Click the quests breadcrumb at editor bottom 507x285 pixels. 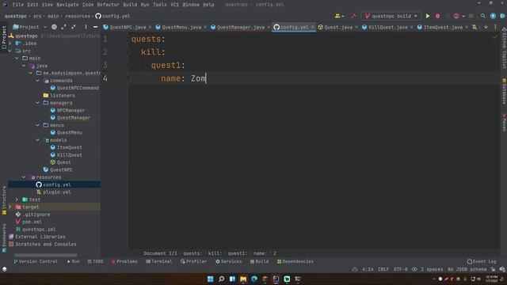pos(193,253)
